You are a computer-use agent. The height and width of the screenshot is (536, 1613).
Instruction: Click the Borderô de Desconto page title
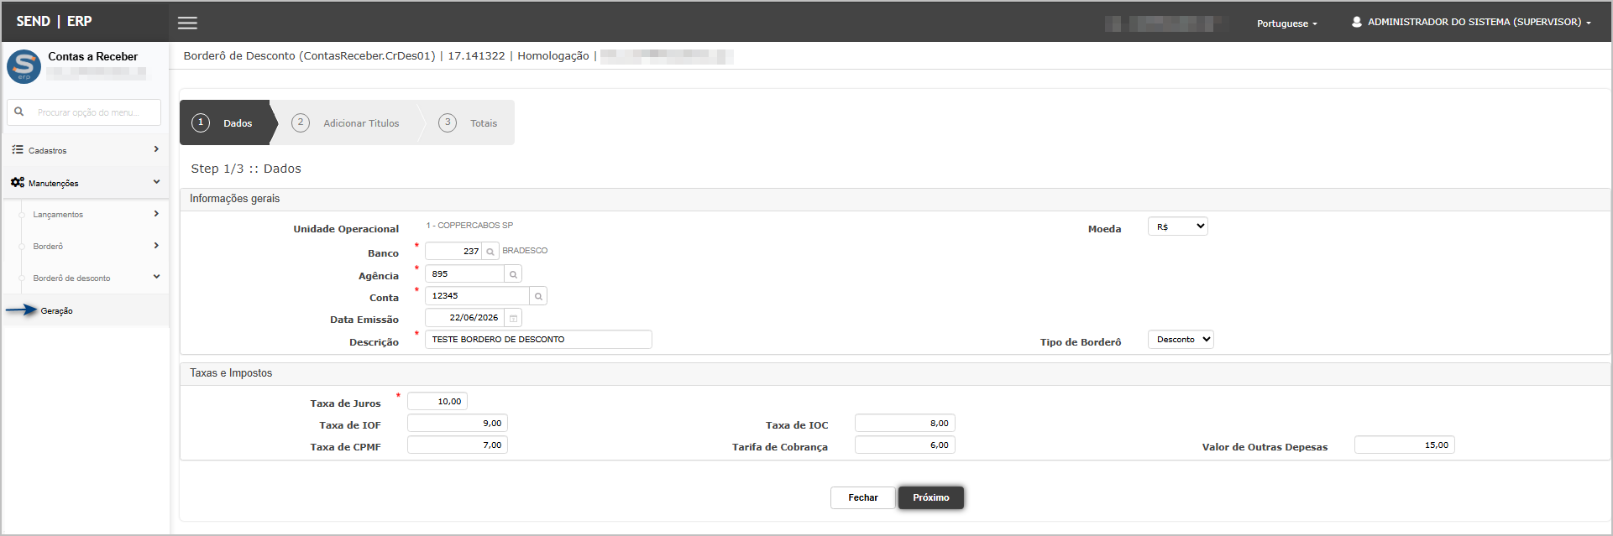click(x=309, y=56)
